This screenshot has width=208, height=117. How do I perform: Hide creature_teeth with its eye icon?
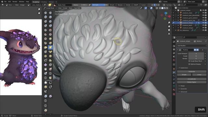click(203, 25)
